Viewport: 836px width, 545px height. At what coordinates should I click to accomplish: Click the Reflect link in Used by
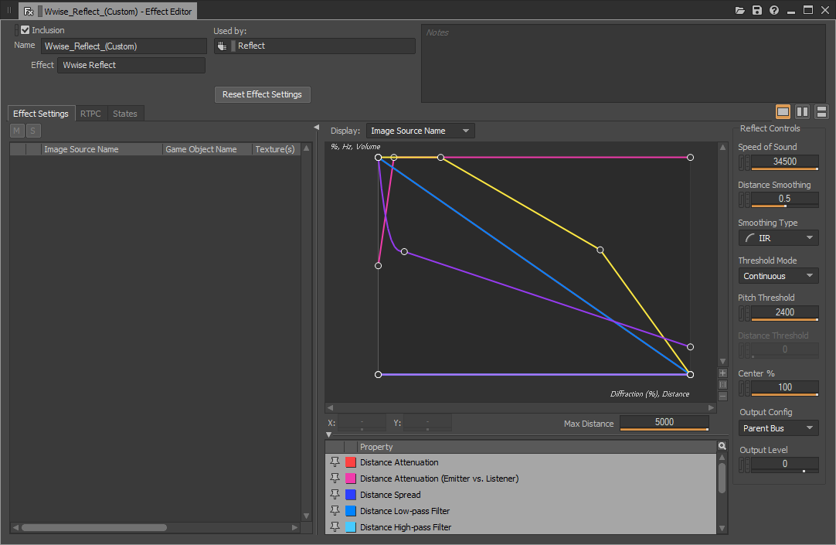click(x=251, y=46)
